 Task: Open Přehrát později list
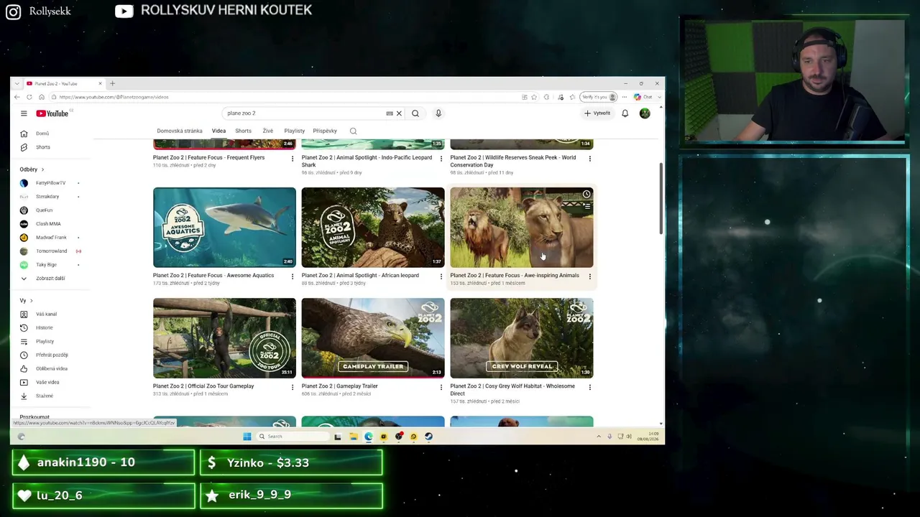coord(50,355)
